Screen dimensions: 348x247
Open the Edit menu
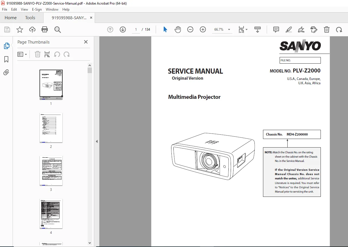pyautogui.click(x=14, y=9)
